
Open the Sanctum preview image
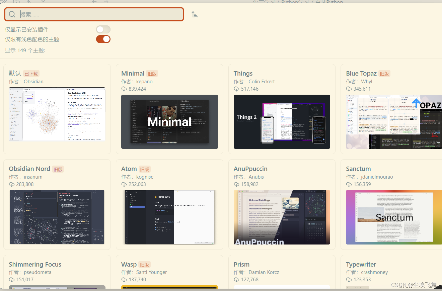394,217
